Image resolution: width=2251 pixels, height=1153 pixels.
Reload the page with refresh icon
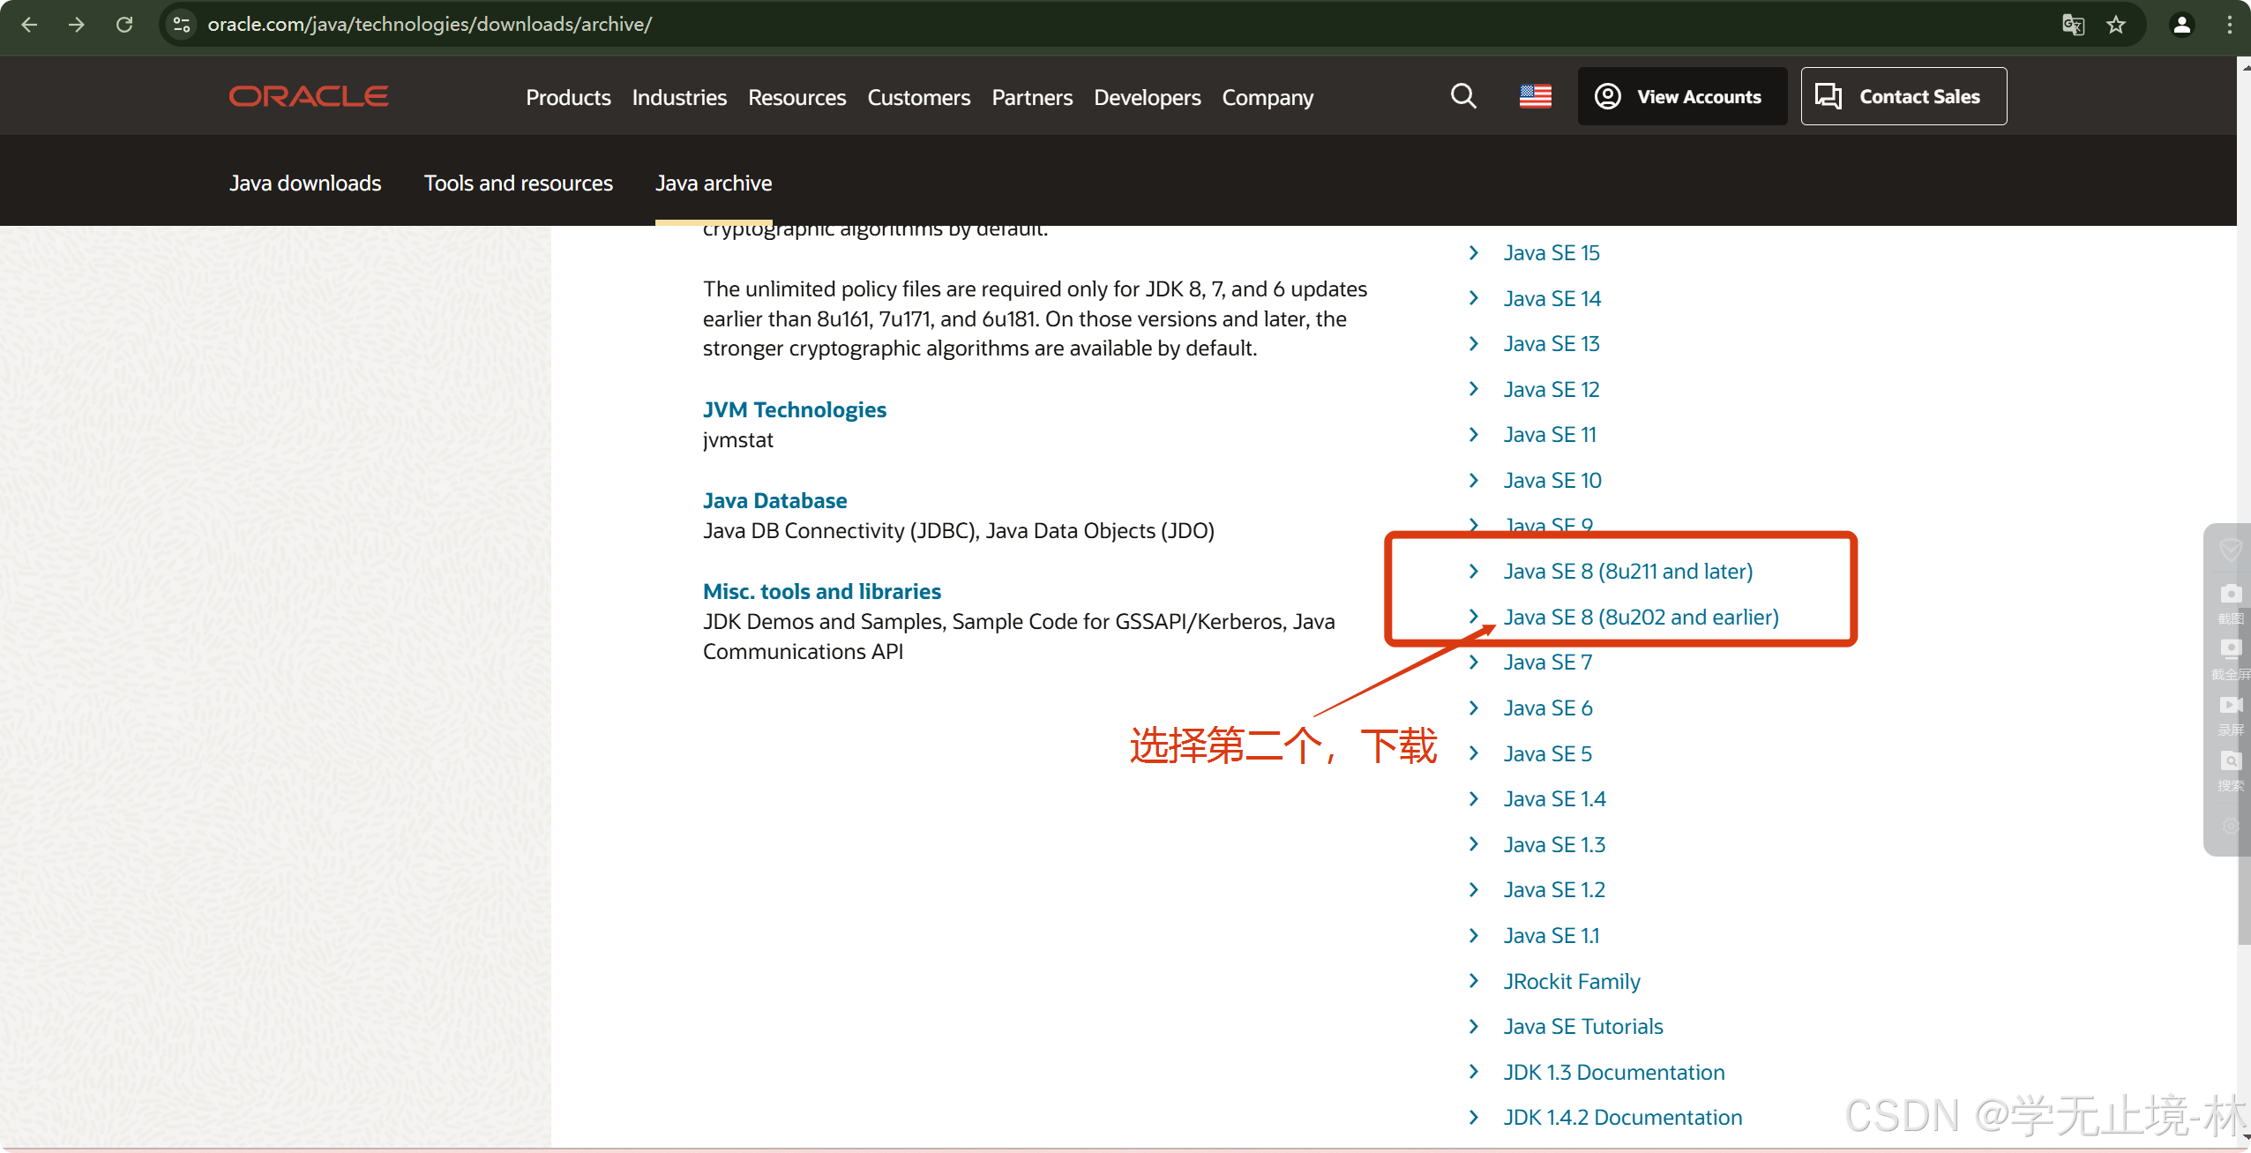click(x=124, y=25)
